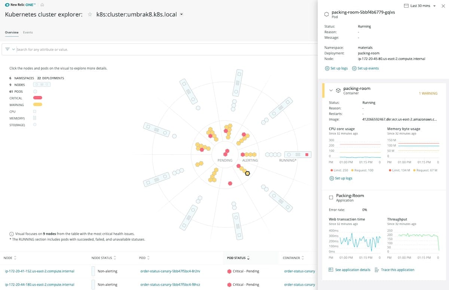Switch to the Events tab

[x=28, y=33]
